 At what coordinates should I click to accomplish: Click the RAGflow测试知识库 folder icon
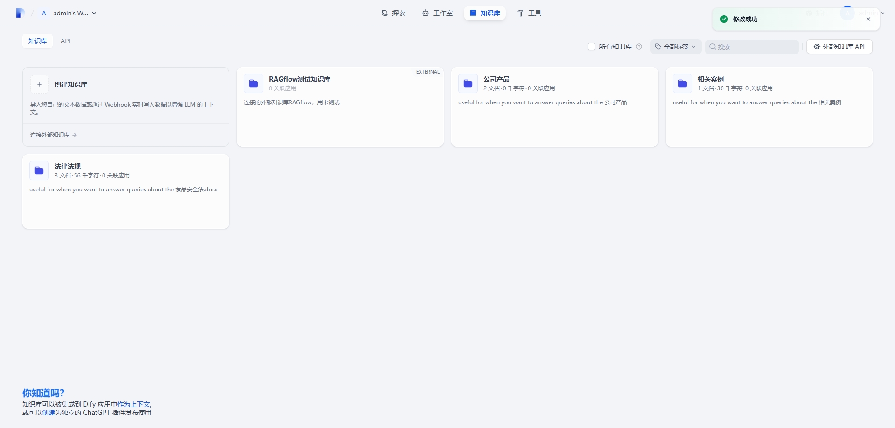(254, 84)
